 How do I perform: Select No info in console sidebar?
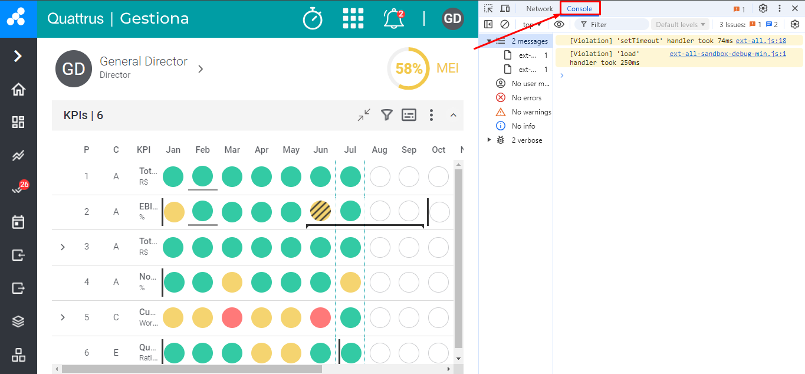coord(516,126)
